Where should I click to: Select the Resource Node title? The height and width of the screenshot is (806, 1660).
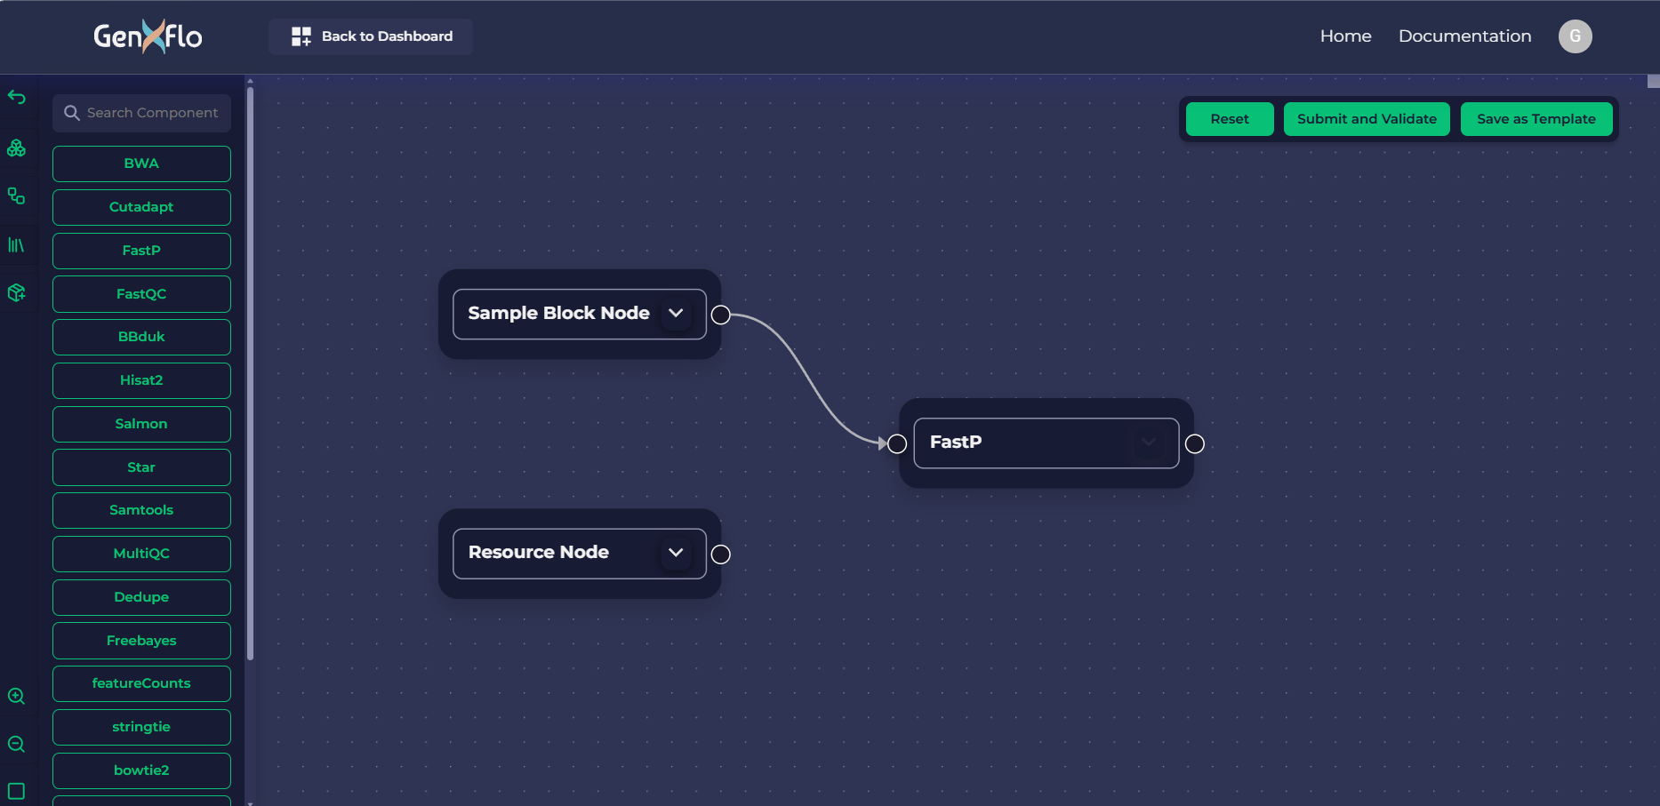click(x=538, y=552)
